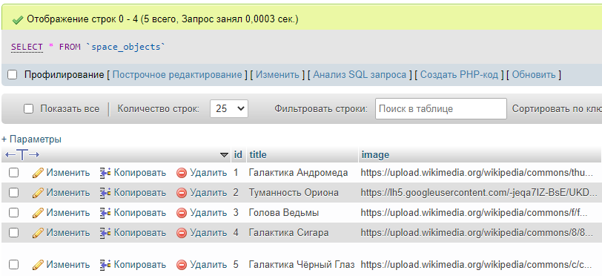Sort by the image column header
The width and height of the screenshot is (602, 276).
pos(375,155)
